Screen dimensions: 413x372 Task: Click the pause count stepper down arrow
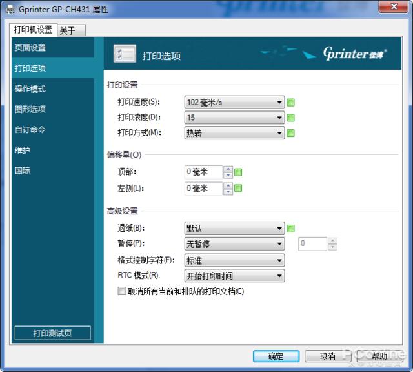click(333, 247)
